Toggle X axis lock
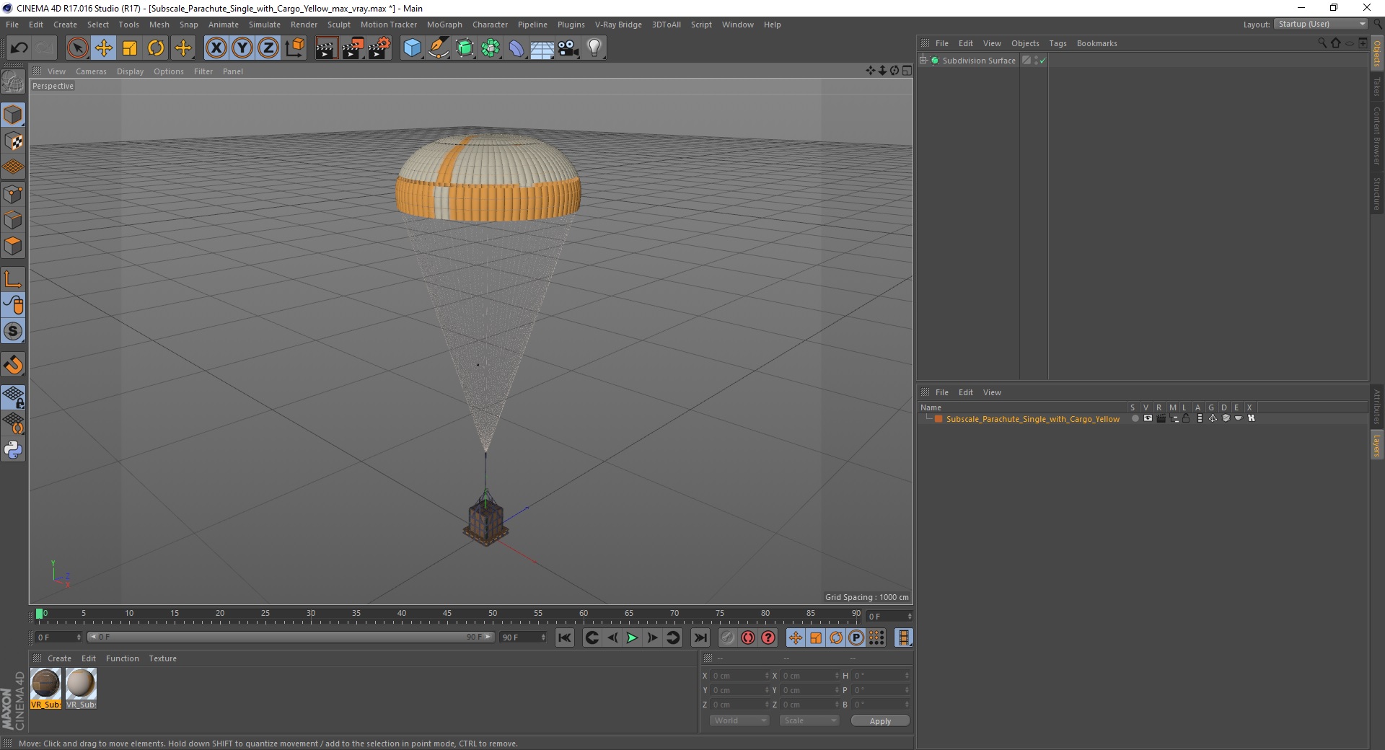 216,48
